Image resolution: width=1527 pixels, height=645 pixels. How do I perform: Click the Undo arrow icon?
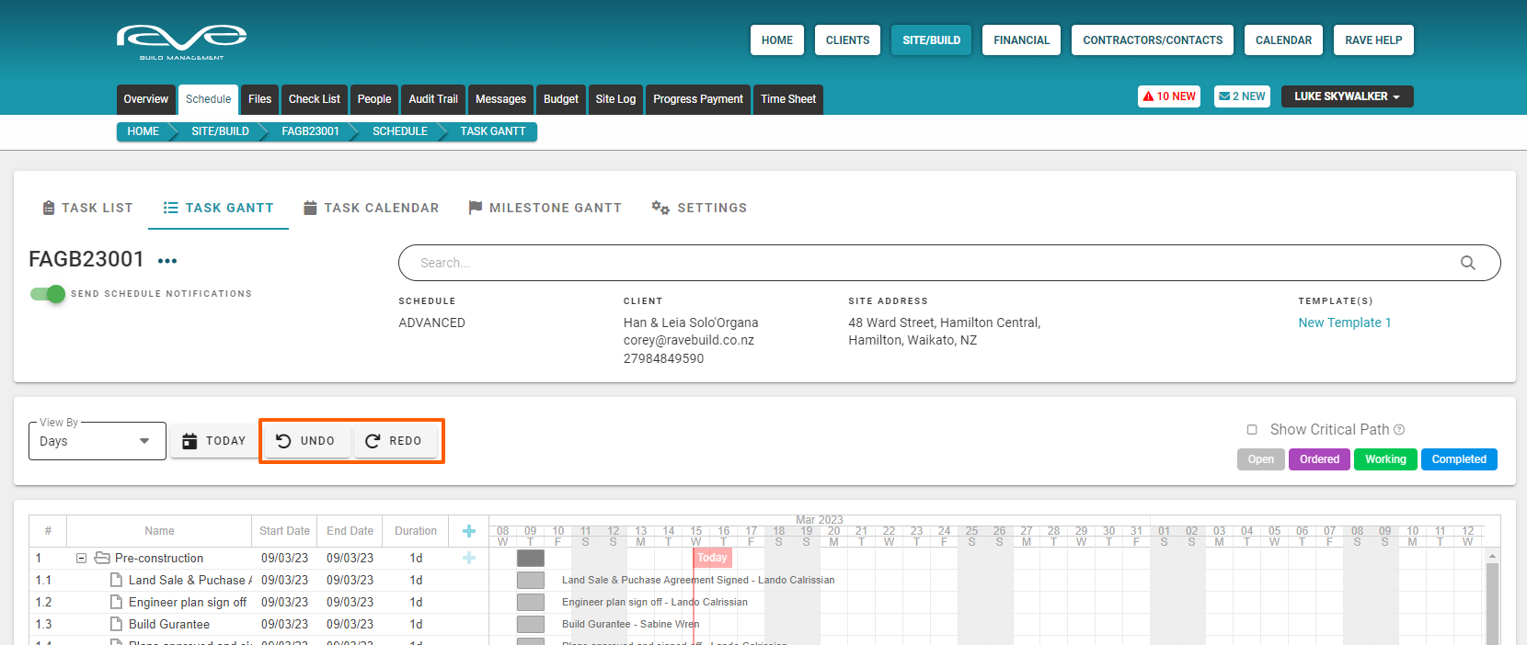coord(283,441)
